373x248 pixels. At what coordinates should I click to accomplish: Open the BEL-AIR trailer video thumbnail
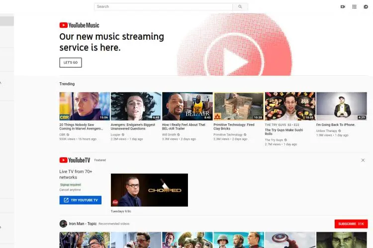[187, 106]
